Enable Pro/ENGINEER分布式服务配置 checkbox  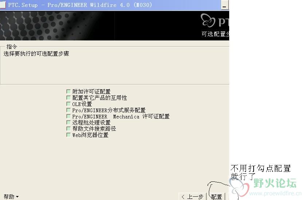click(x=69, y=110)
